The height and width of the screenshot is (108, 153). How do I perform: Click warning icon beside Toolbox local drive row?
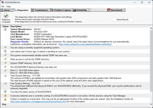pos(5,99)
